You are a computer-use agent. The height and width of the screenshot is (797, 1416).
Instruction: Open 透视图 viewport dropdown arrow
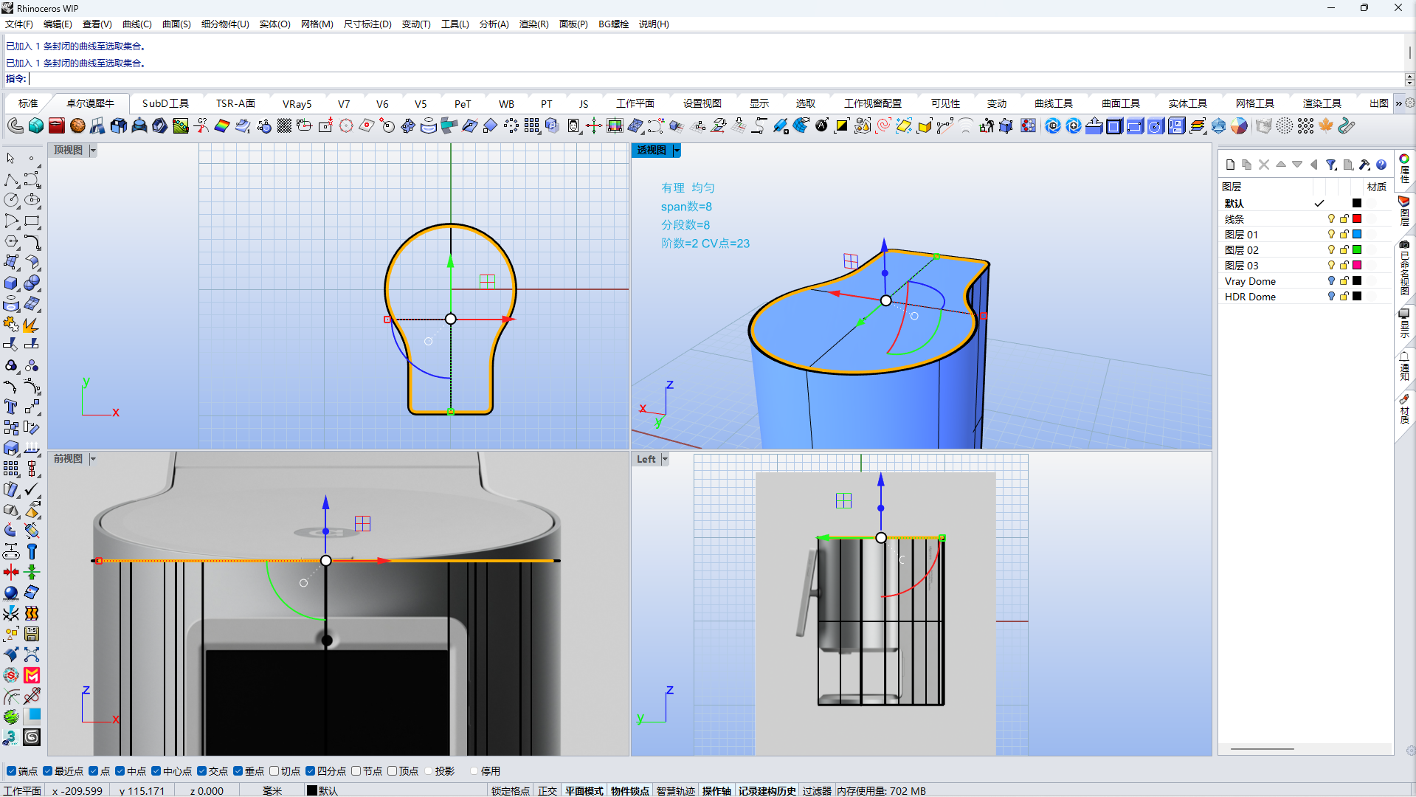pos(677,151)
